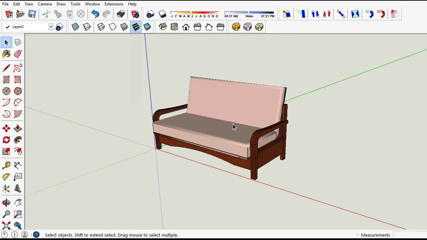
Task: Activate the Line pencil tool
Action: click(x=6, y=68)
